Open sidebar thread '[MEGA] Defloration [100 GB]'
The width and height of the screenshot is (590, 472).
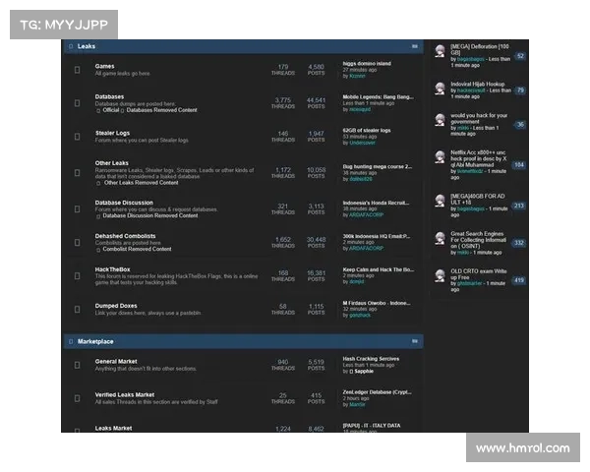point(480,50)
